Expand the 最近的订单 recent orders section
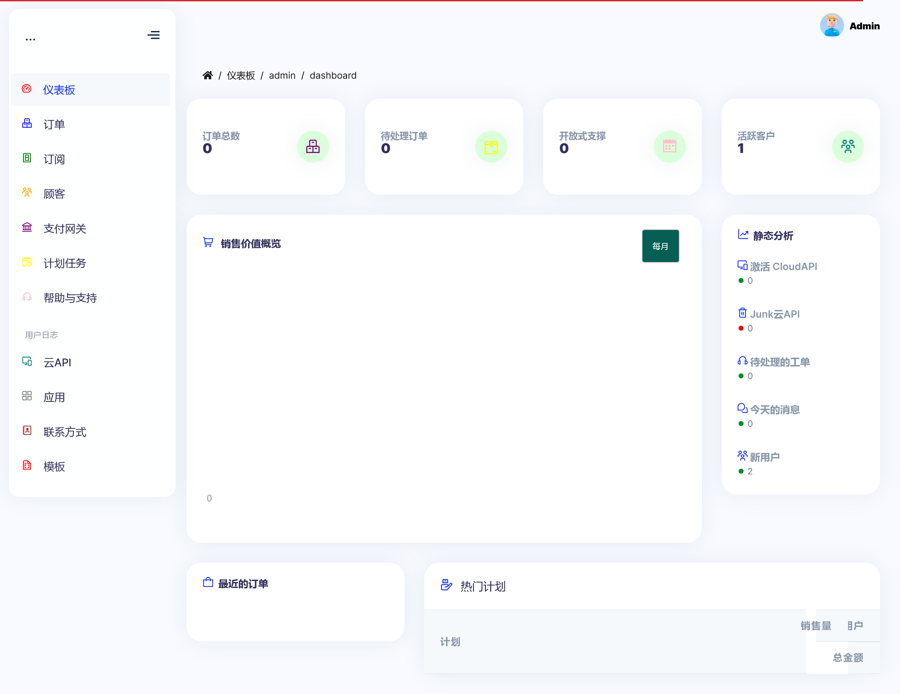900x694 pixels. tap(244, 583)
